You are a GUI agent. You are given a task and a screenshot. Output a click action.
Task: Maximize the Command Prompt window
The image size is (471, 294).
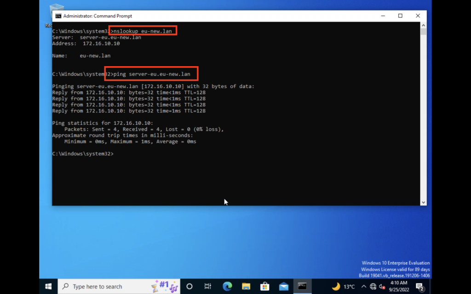click(x=400, y=16)
